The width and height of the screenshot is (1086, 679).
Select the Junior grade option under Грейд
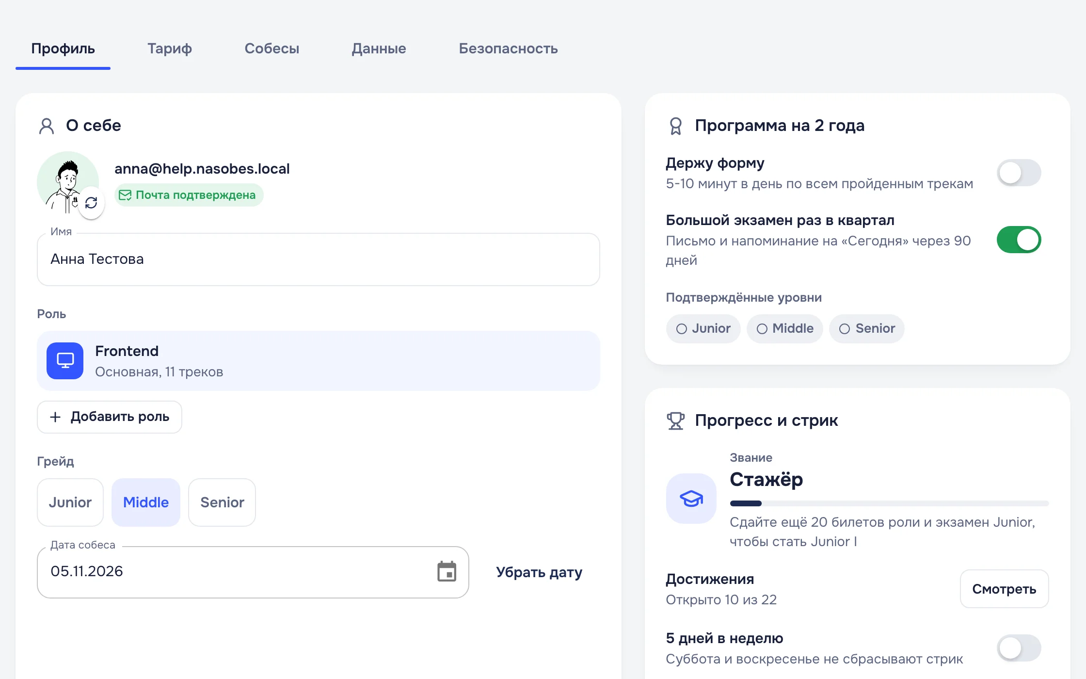click(x=70, y=502)
